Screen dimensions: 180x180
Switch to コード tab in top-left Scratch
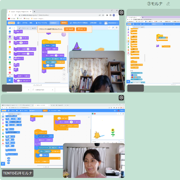tap(12, 28)
